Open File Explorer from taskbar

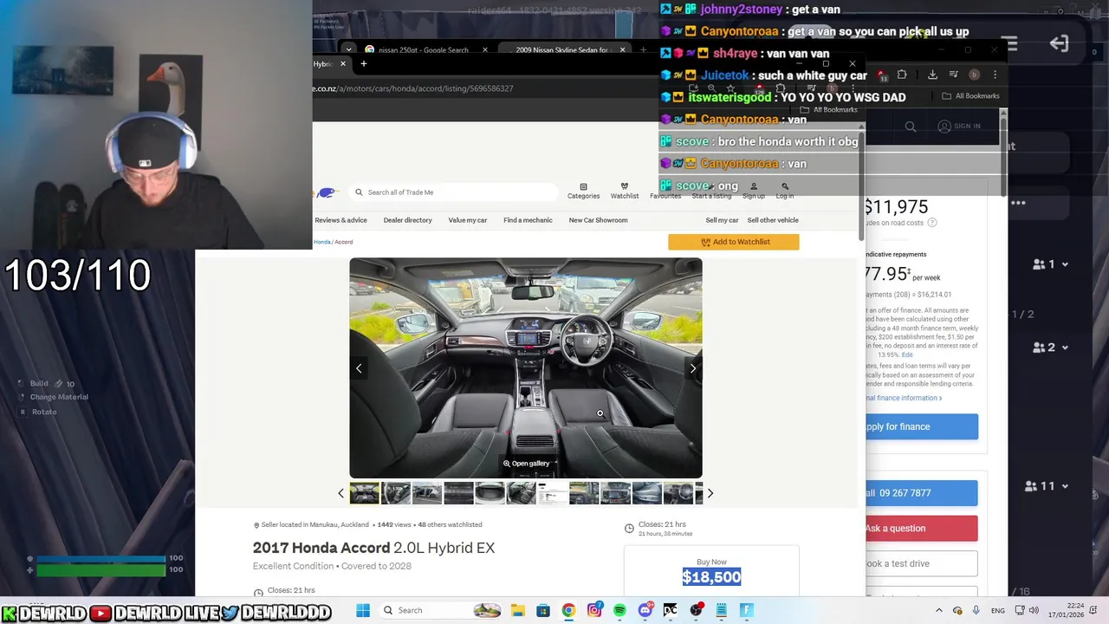click(517, 610)
